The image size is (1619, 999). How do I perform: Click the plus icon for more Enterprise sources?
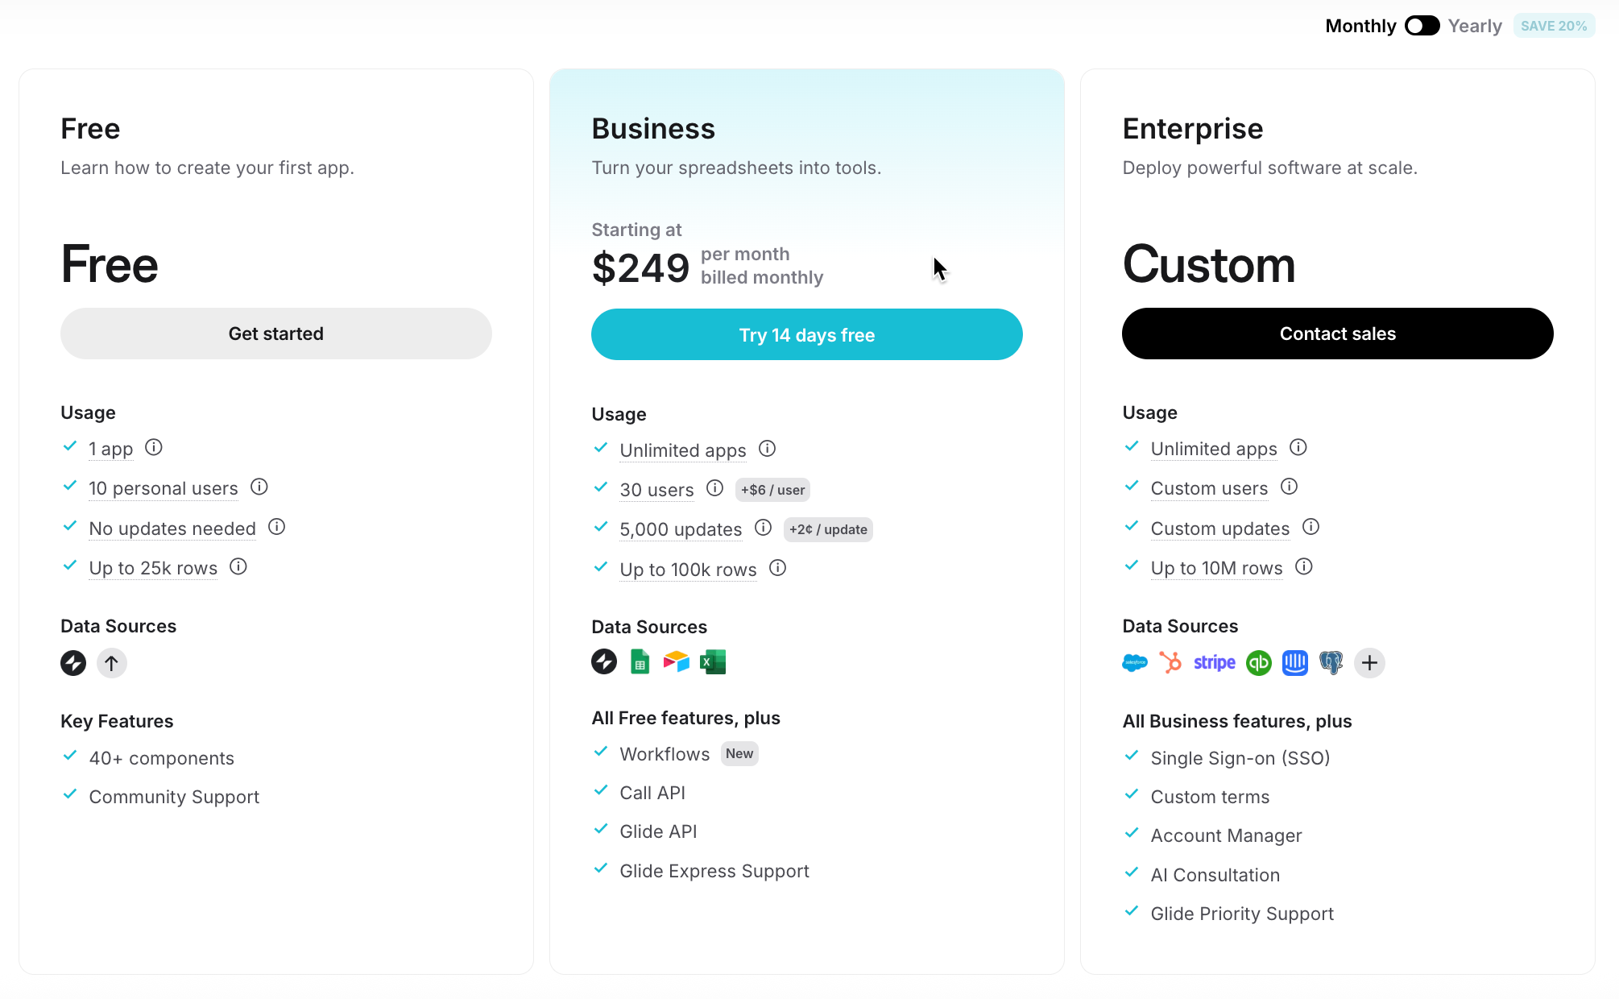pos(1369,662)
